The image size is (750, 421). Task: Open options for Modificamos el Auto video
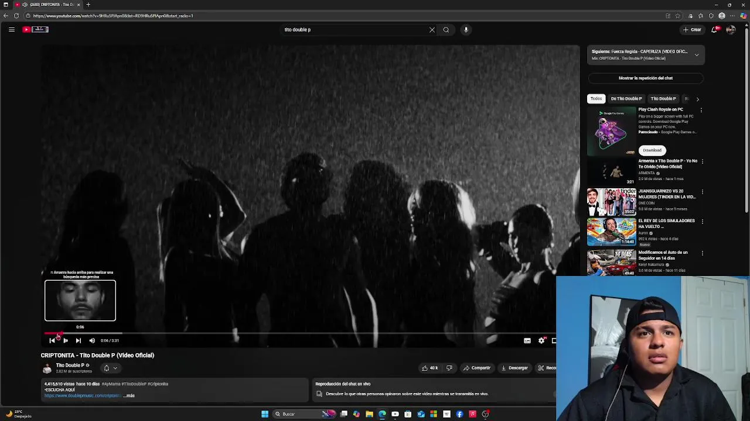[x=702, y=253]
